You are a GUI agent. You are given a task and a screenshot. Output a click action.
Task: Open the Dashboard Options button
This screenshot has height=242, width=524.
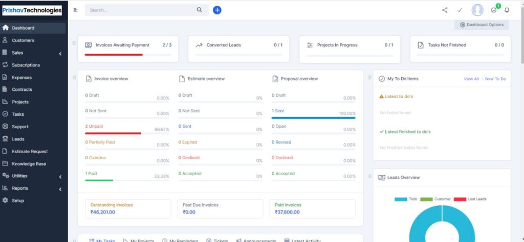[x=482, y=25]
